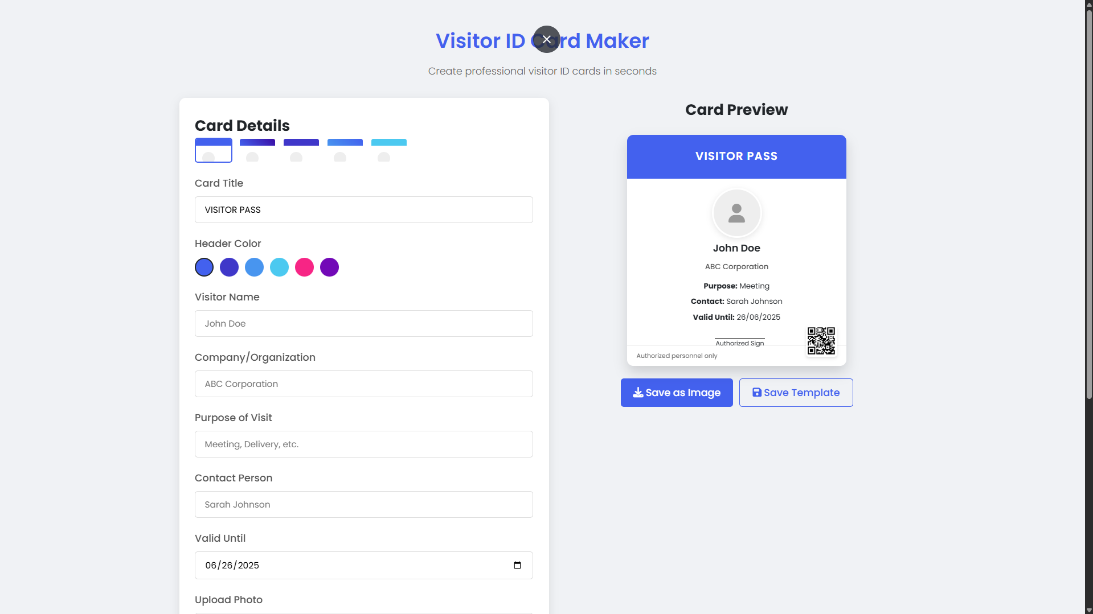Image resolution: width=1093 pixels, height=614 pixels.
Task: Focus the Visitor Name input
Action: (364, 323)
